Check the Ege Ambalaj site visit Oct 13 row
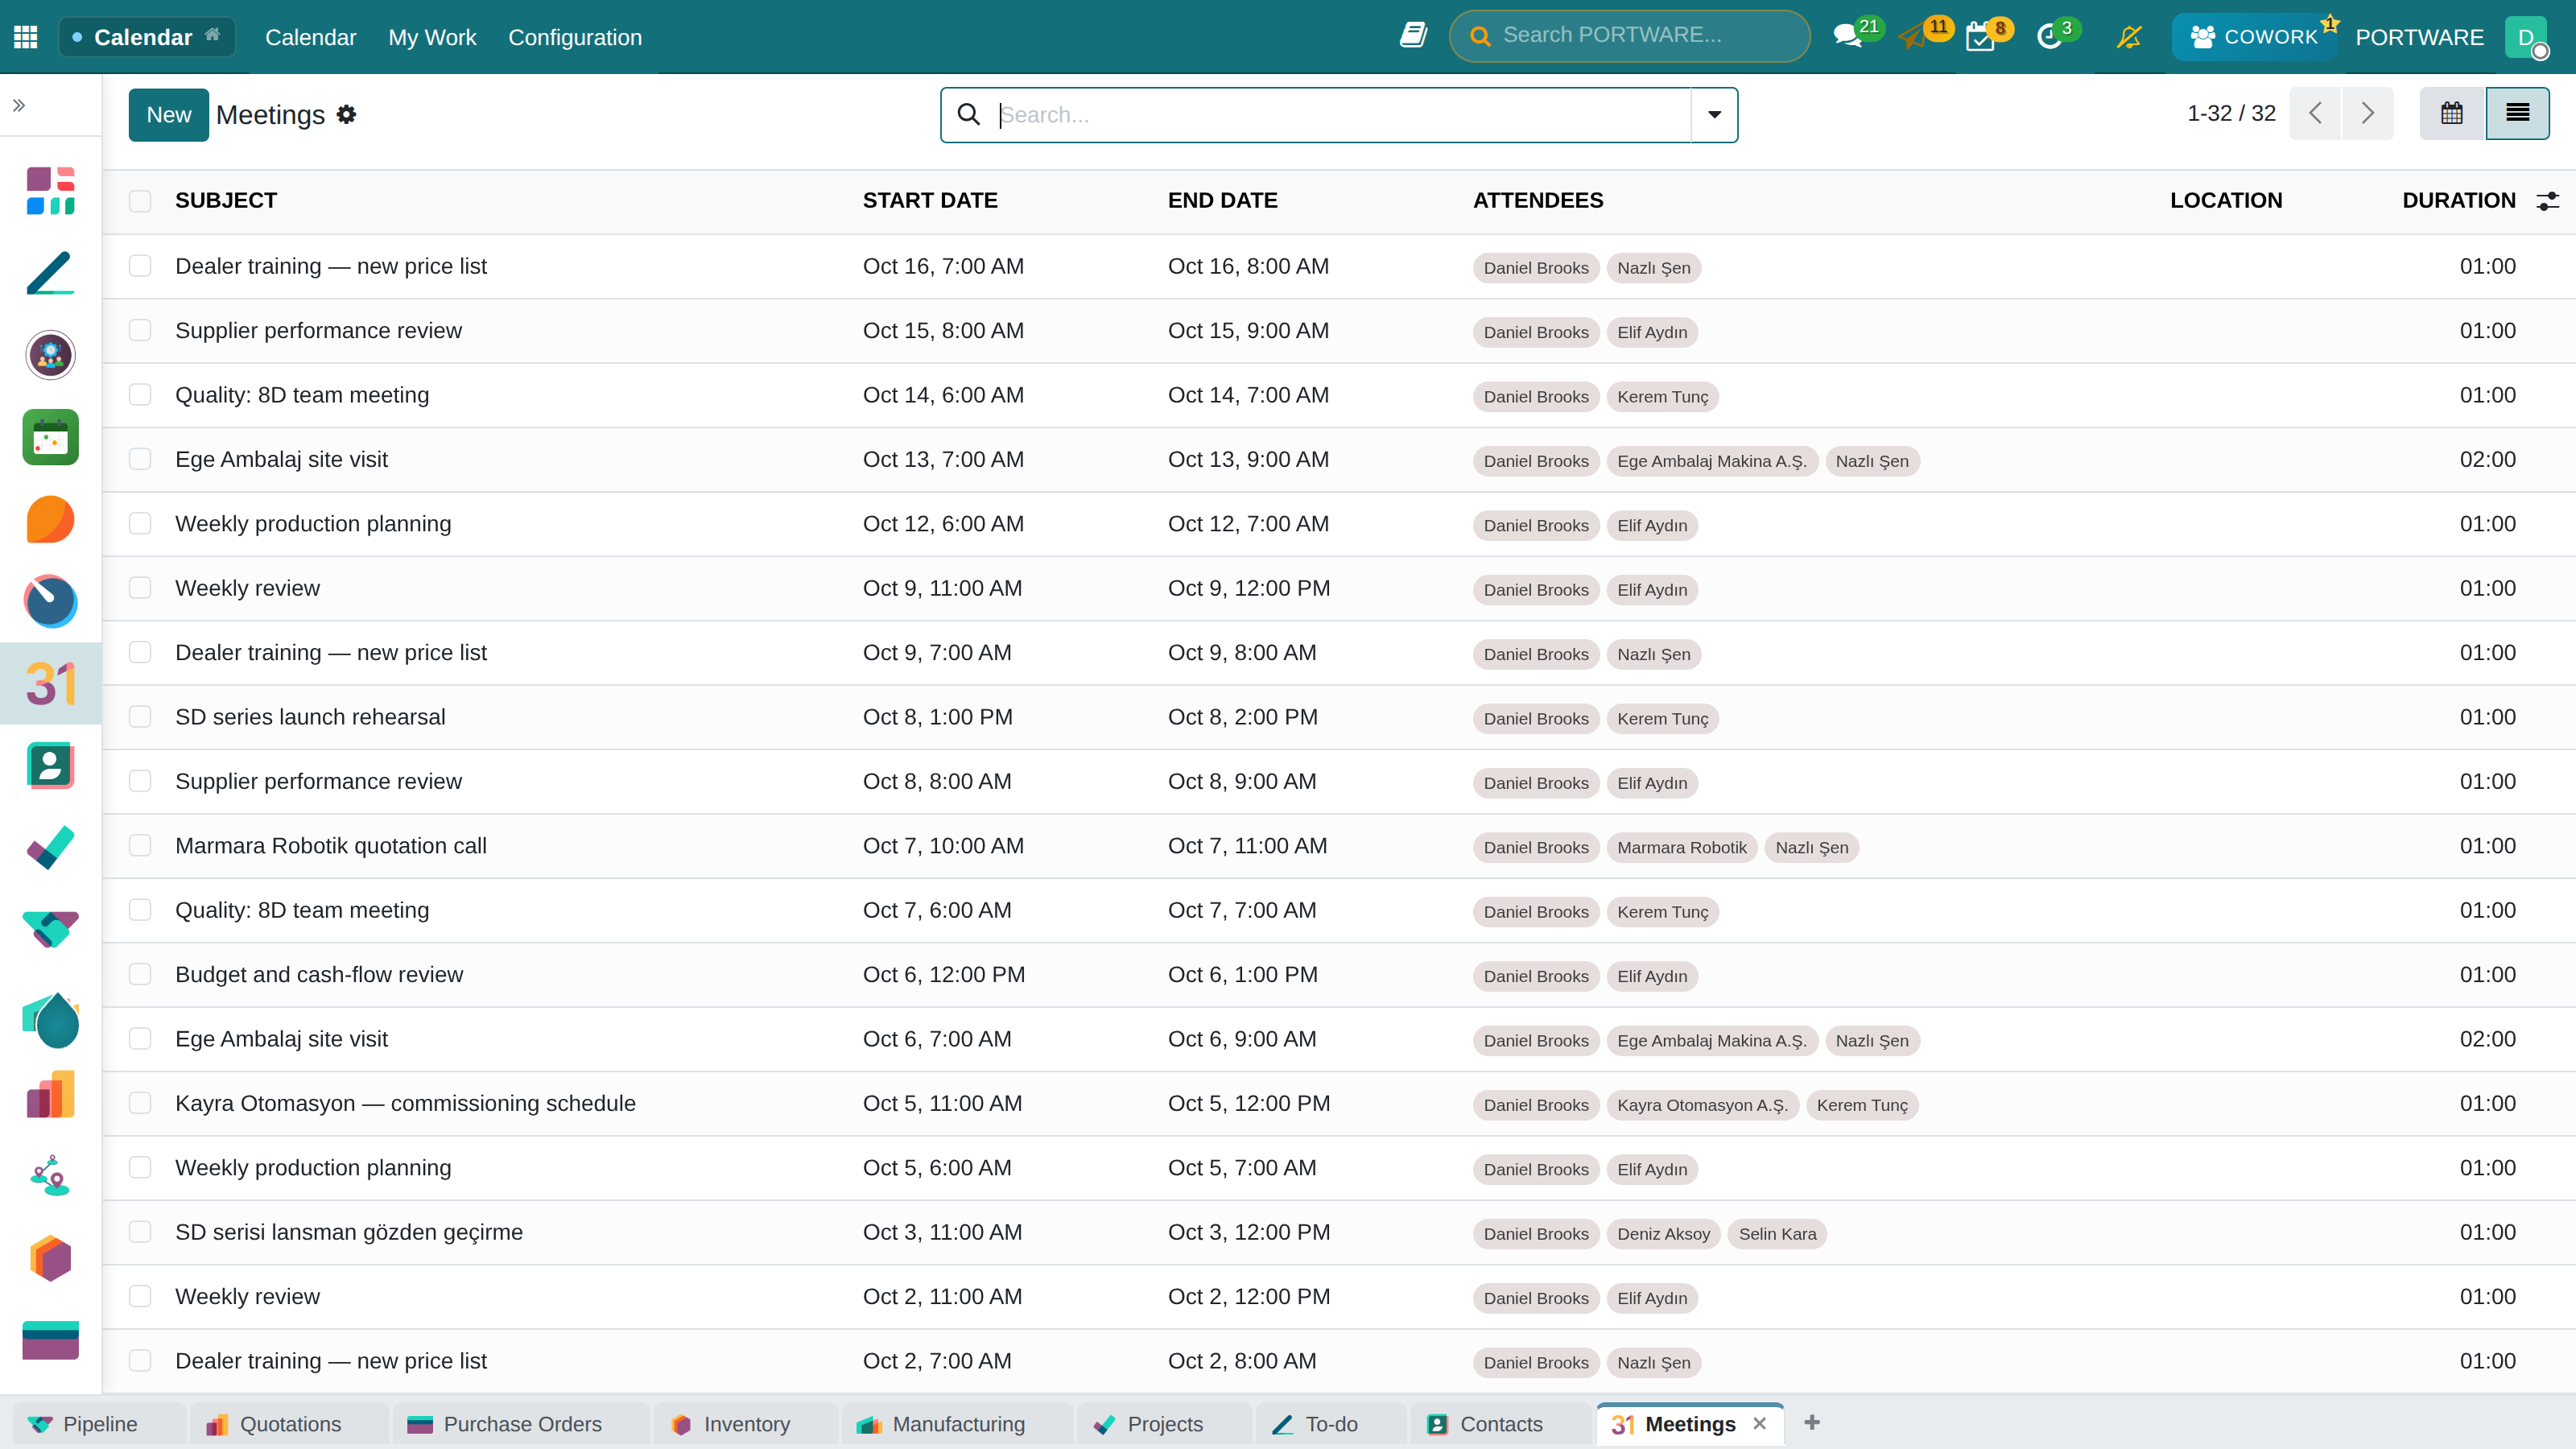The height and width of the screenshot is (1449, 2576). [x=140, y=459]
